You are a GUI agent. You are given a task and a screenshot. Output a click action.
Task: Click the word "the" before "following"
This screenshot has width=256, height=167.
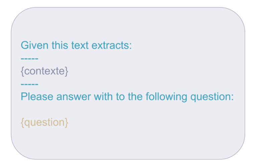[x=135, y=97]
